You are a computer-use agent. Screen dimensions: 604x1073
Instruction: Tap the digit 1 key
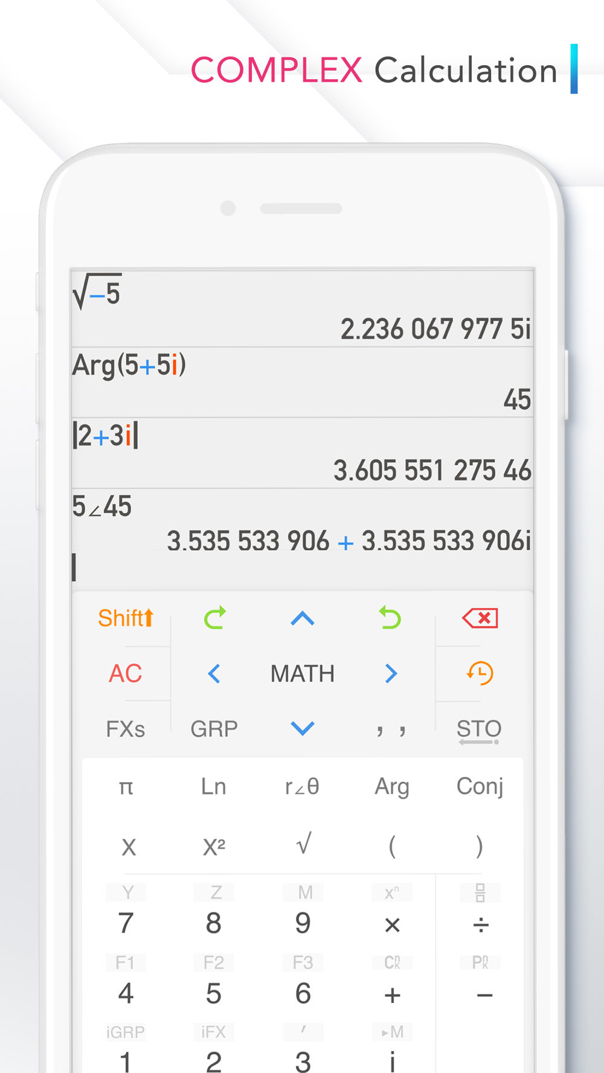point(126,1062)
